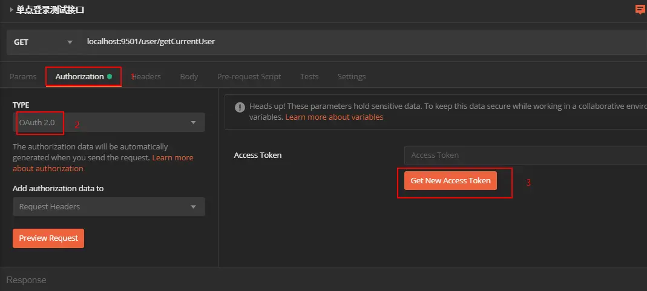The image size is (647, 291).
Task: Click the Heads up info warning icon
Action: [x=238, y=106]
